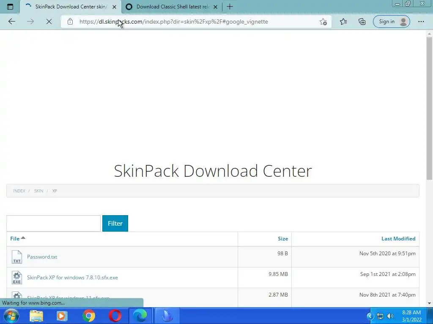
Task: Open the tab actions menu icon
Action: tap(10, 7)
